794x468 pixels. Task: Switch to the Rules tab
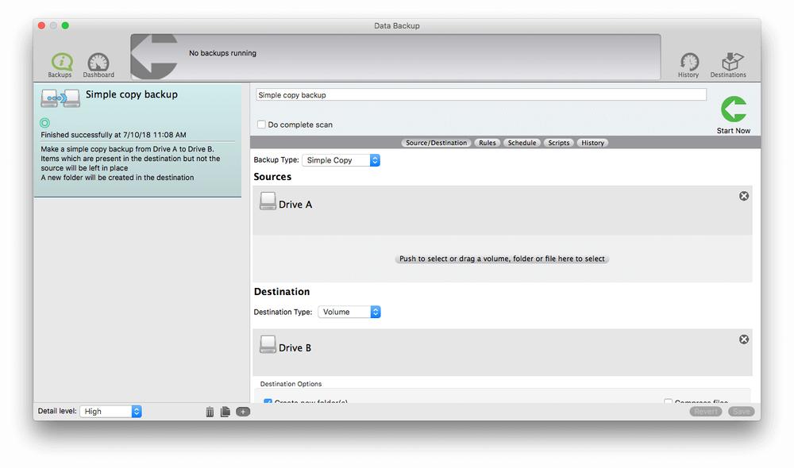click(x=487, y=143)
